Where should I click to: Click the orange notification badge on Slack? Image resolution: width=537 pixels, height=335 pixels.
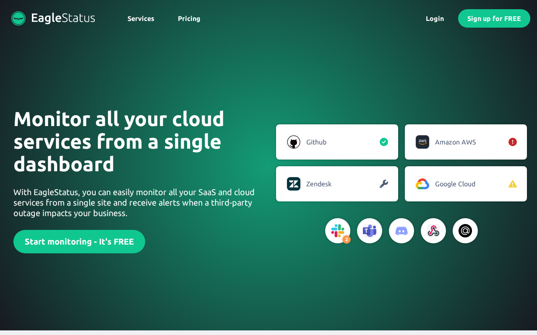(x=347, y=240)
